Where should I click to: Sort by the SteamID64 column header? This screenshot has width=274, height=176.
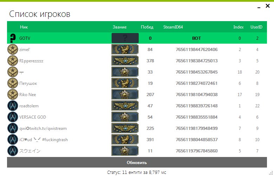(x=173, y=27)
